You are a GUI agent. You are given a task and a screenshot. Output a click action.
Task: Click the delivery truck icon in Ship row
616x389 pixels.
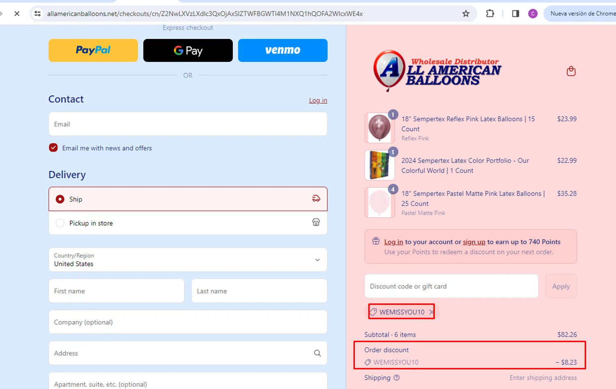(x=316, y=199)
